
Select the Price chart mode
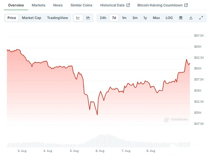click(12, 18)
